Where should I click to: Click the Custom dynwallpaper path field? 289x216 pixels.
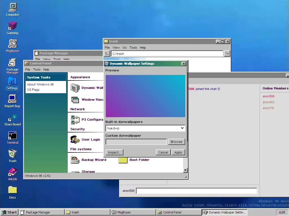(x=136, y=142)
